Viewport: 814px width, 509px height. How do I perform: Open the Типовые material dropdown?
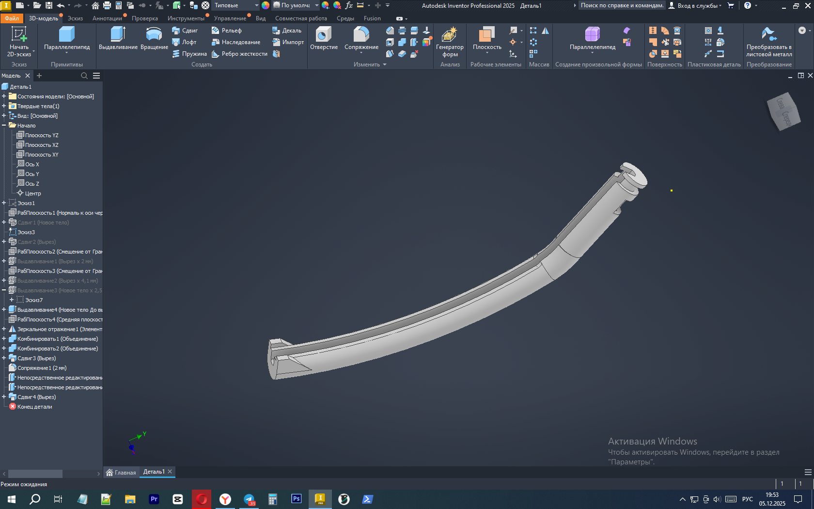point(236,5)
